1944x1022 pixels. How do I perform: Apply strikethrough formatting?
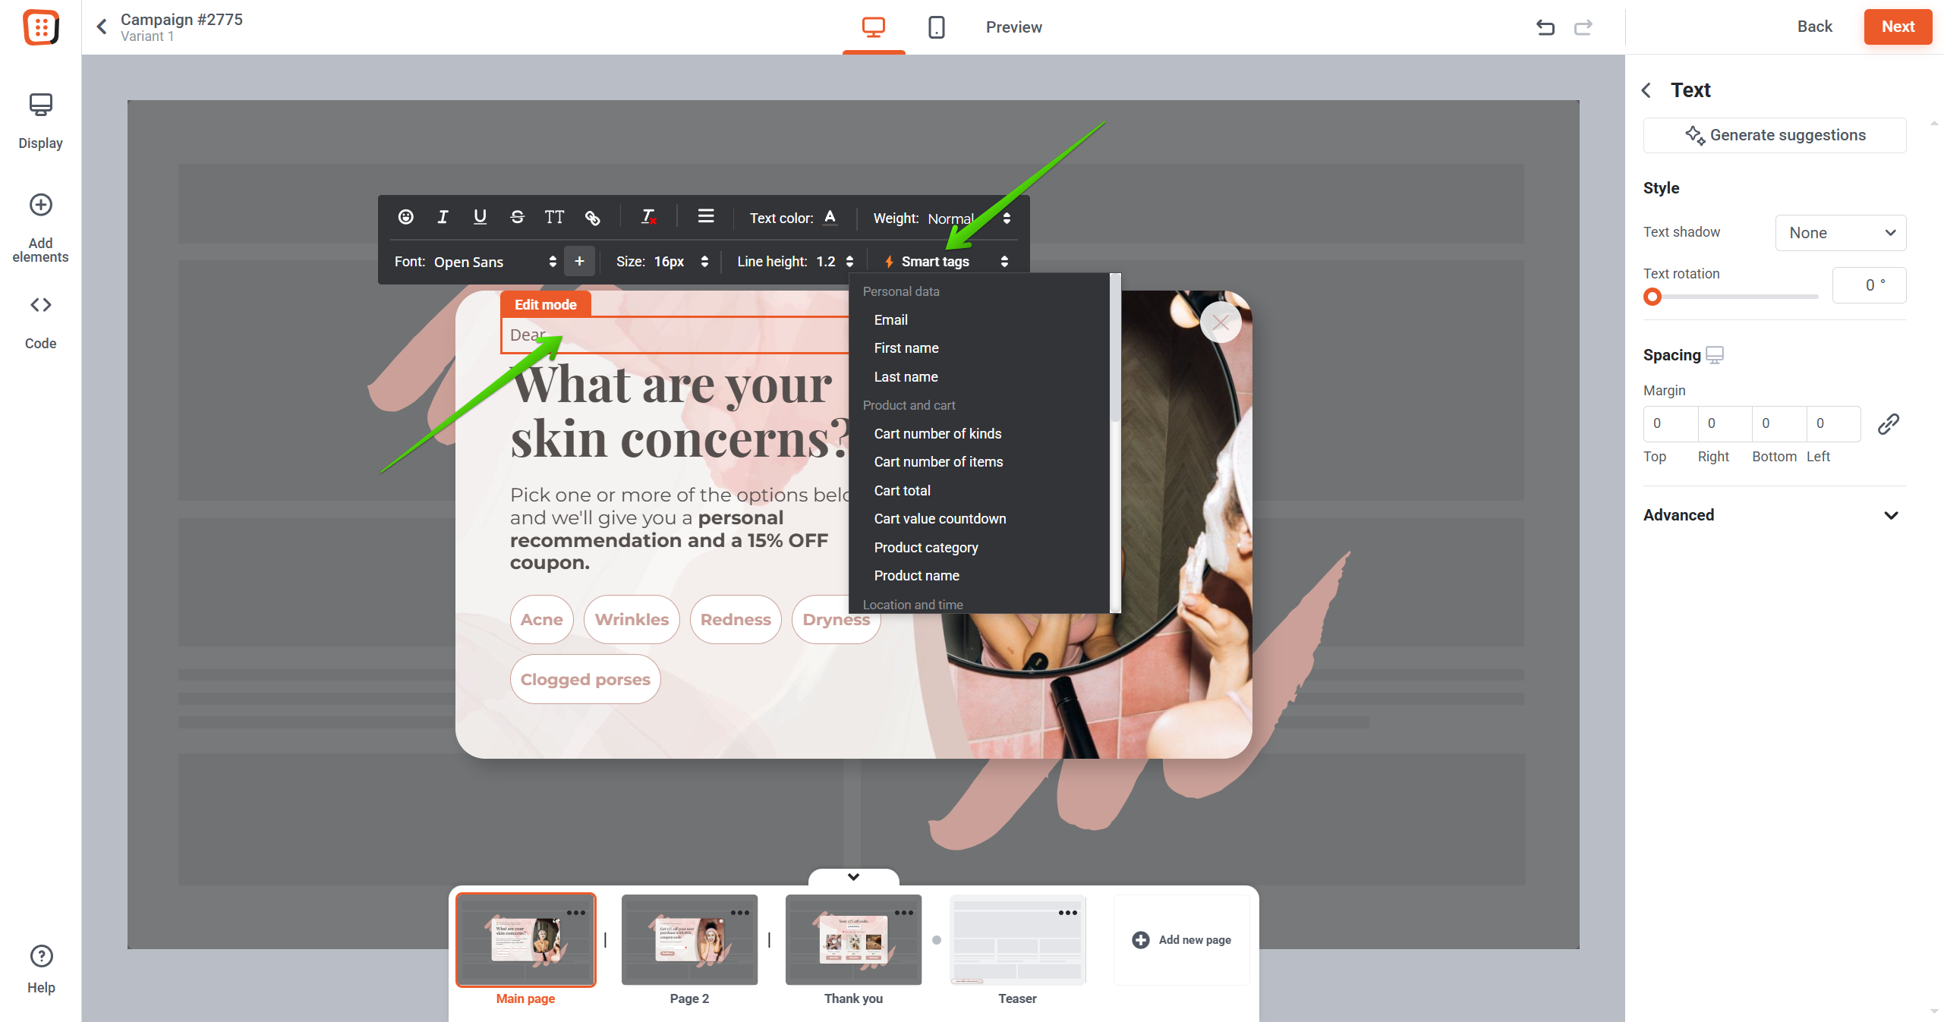point(517,217)
